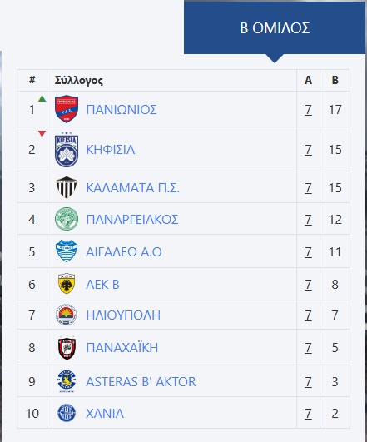Select the Β ΟΜΙΛΟΣ tab
Screen dimensions: 367x442
point(275,27)
